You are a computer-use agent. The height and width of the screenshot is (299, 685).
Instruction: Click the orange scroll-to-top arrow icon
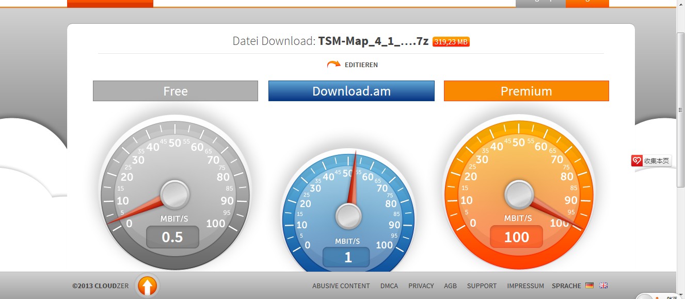[147, 286]
